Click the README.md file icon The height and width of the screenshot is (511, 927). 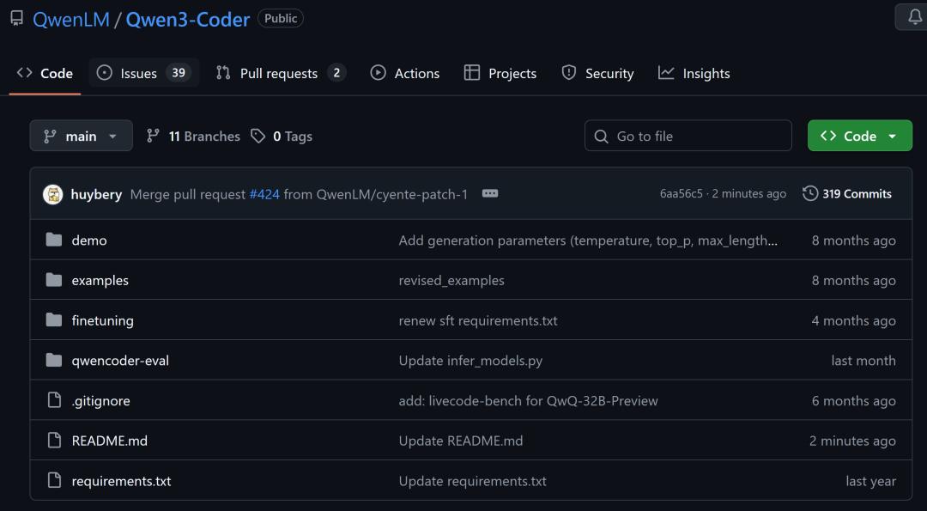tap(54, 440)
